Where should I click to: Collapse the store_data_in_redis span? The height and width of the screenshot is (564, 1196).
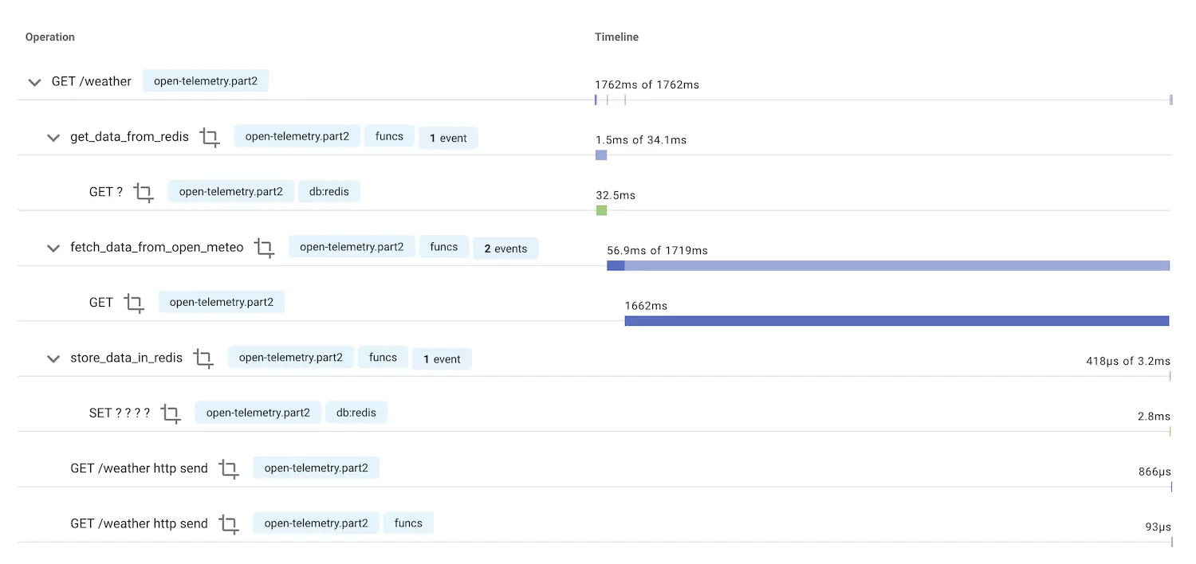(x=53, y=358)
